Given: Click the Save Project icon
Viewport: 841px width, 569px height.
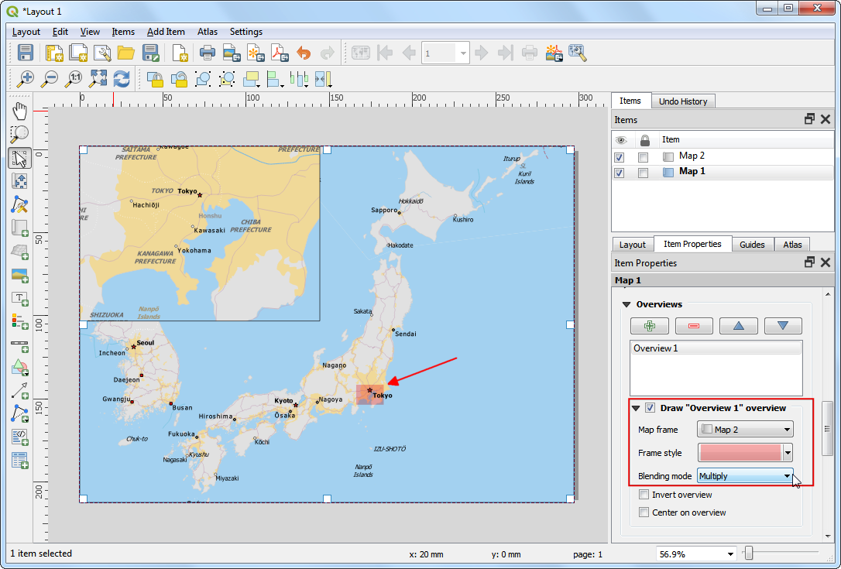Looking at the screenshot, I should pos(26,53).
